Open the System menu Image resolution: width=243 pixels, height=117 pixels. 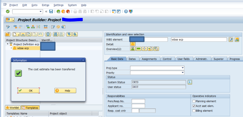pyautogui.click(x=72, y=5)
